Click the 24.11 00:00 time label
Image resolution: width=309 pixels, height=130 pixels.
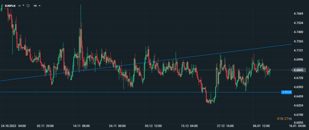click(117, 126)
